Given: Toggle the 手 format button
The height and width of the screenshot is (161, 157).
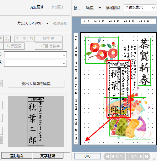Looking at the screenshot, I should (x=18, y=39).
